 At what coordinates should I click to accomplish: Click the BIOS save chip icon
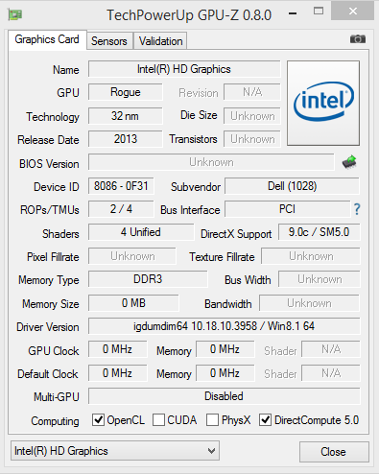click(349, 162)
